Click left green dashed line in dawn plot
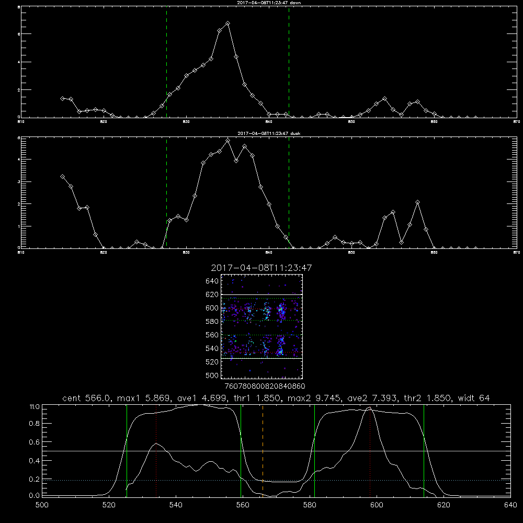 click(166, 62)
